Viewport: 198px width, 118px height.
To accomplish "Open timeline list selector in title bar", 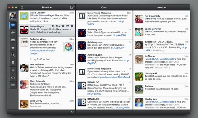I will 22,7.
